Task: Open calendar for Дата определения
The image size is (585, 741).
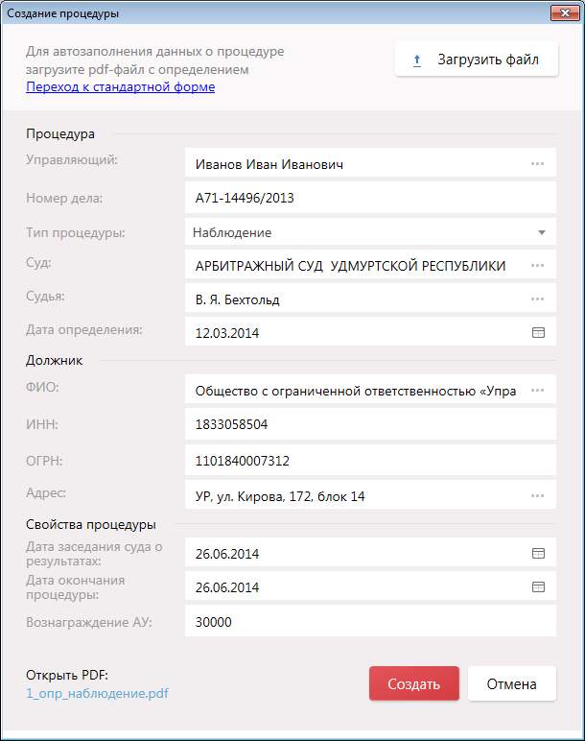Action: (x=538, y=333)
